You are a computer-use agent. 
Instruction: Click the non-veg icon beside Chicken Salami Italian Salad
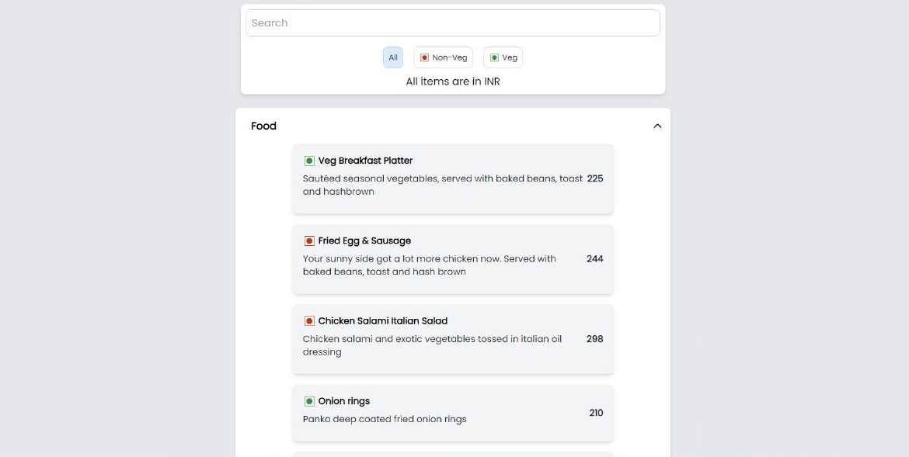click(x=309, y=321)
